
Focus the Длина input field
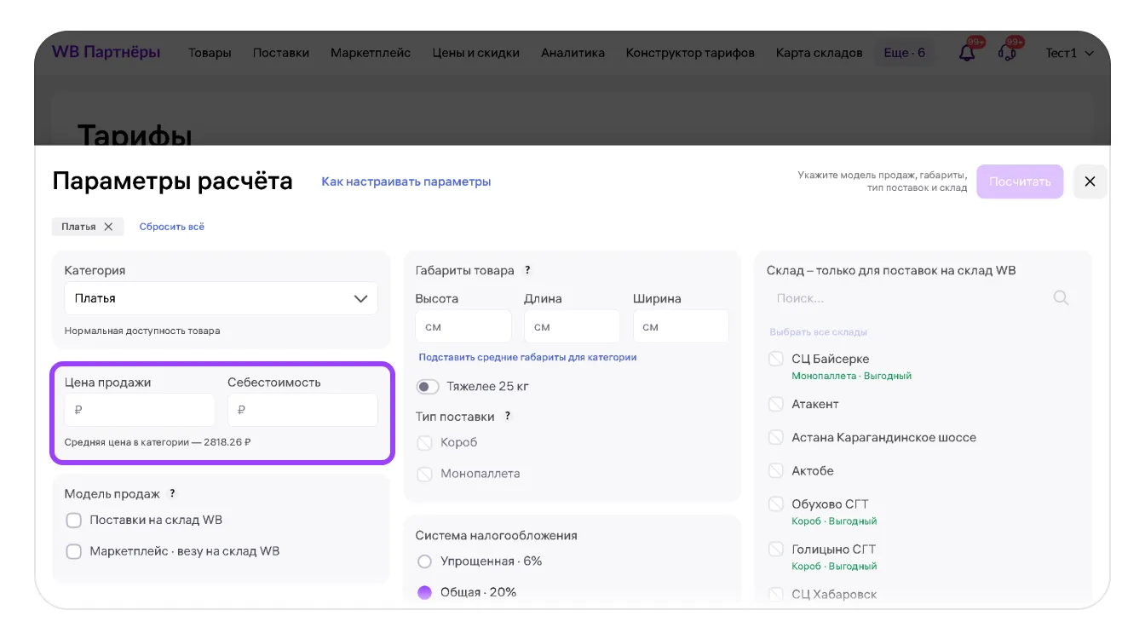click(572, 326)
